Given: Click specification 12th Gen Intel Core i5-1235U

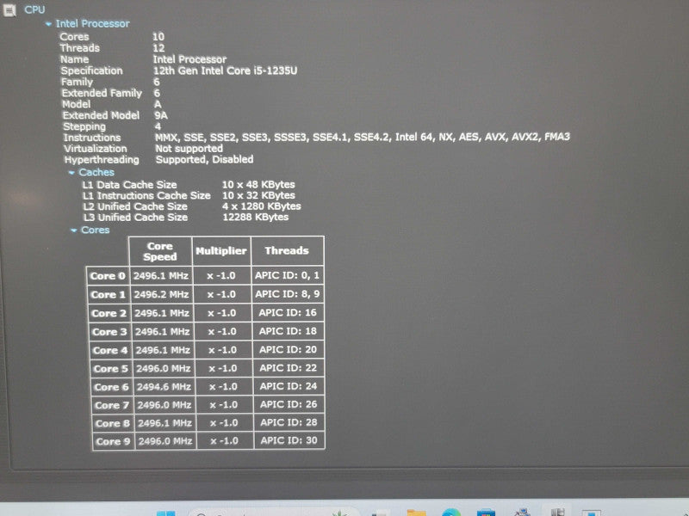Looking at the screenshot, I should coord(226,71).
